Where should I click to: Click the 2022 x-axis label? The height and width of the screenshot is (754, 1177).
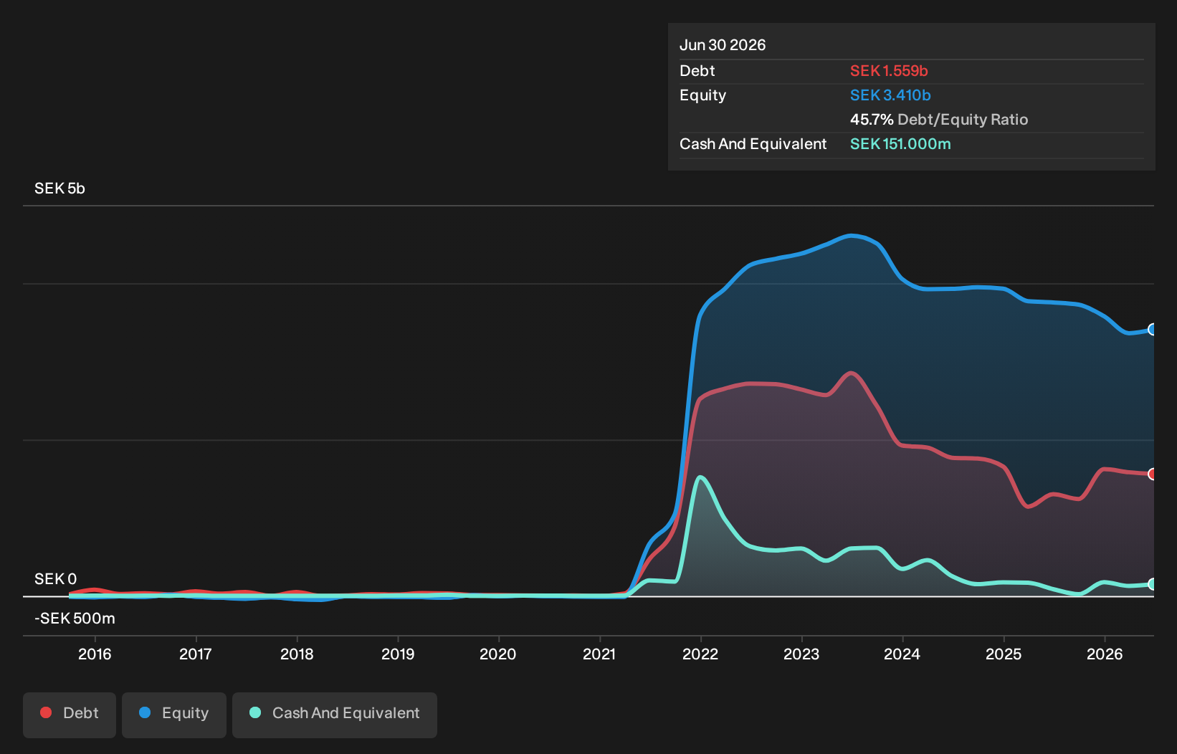coord(700,654)
